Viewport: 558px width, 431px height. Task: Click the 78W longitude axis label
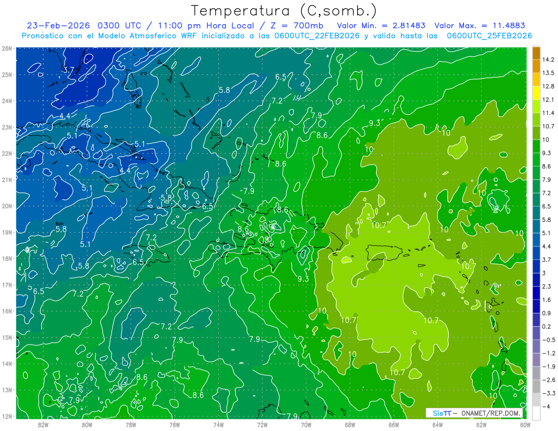(x=131, y=425)
